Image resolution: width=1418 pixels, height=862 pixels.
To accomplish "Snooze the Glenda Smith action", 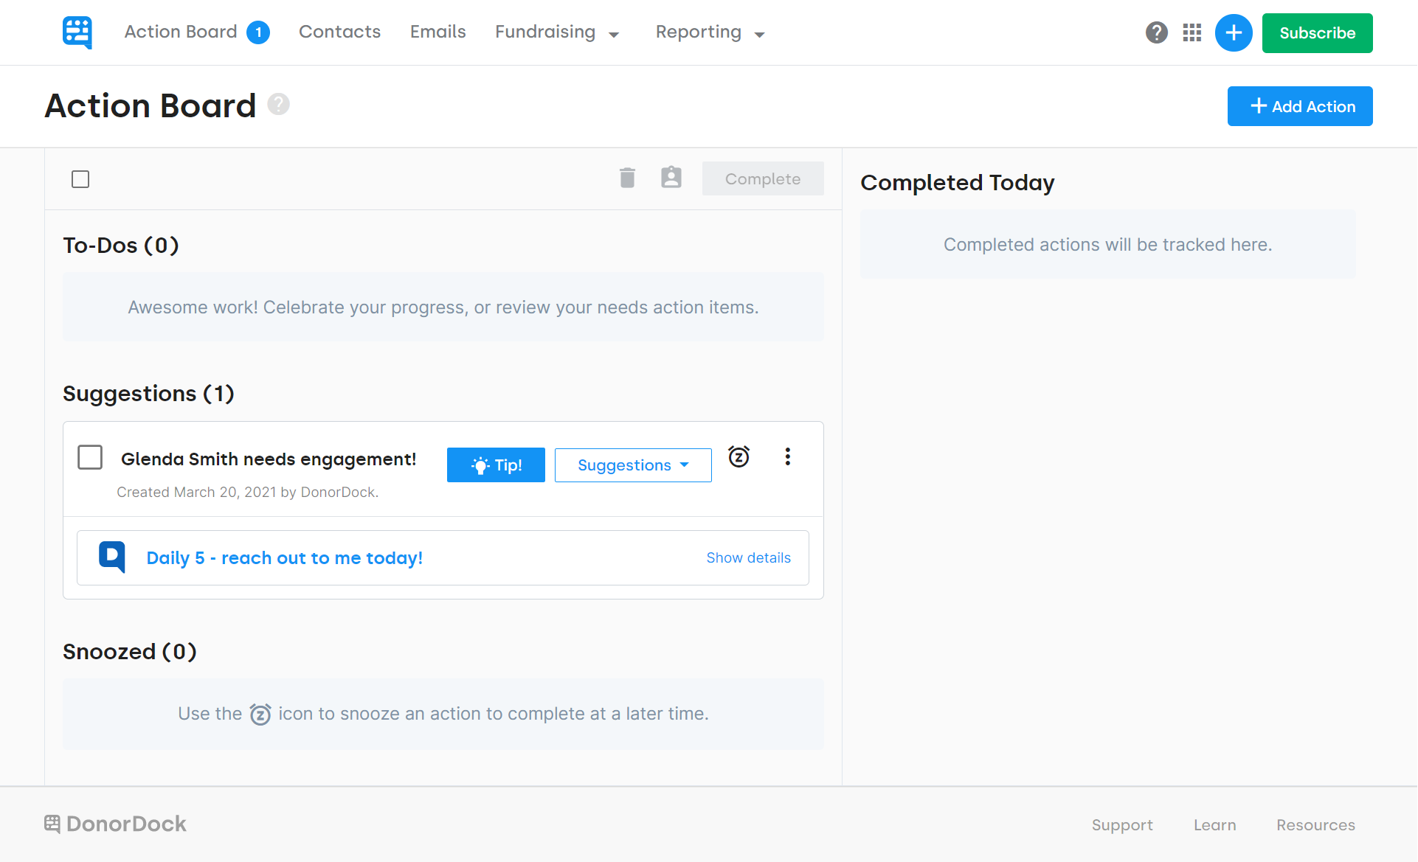I will point(739,457).
